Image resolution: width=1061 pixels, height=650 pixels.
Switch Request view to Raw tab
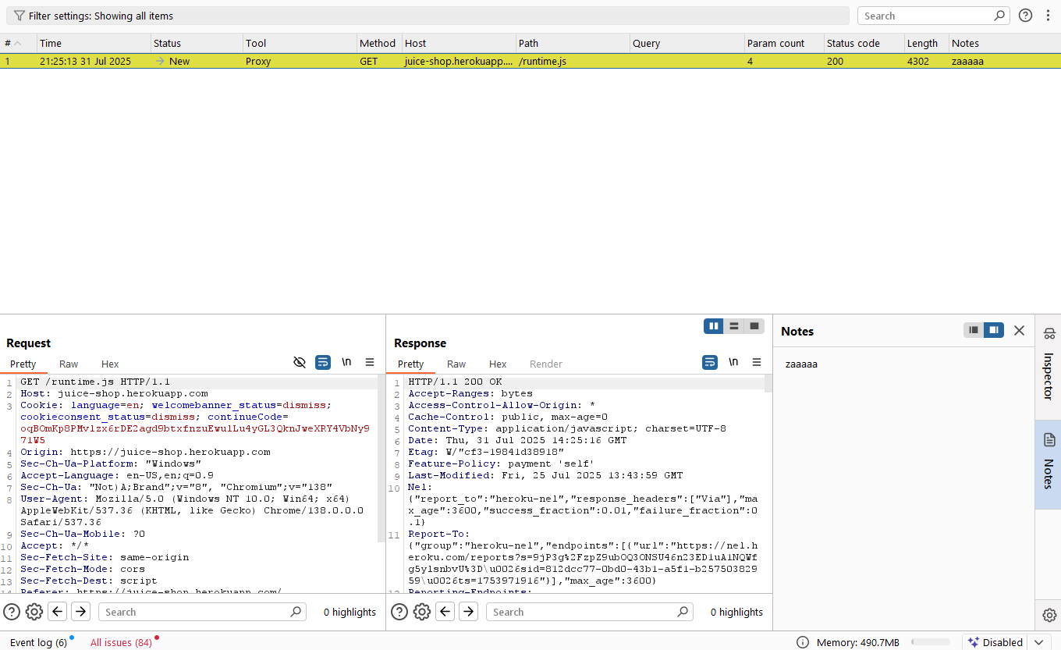click(x=69, y=364)
